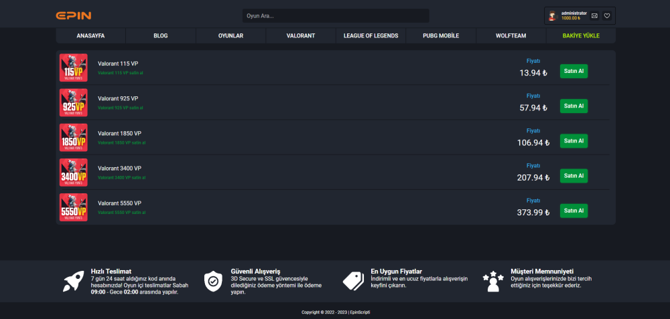Buy Valorant 925 VP with Satın Al
The height and width of the screenshot is (319, 670).
tap(574, 106)
